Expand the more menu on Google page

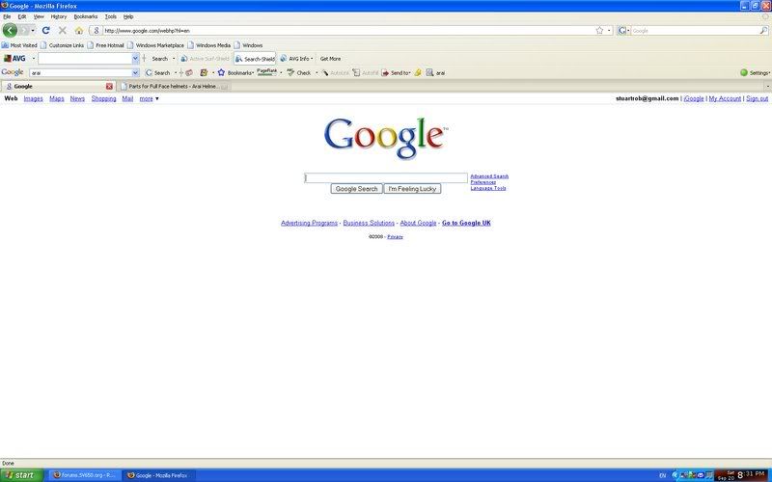(150, 99)
